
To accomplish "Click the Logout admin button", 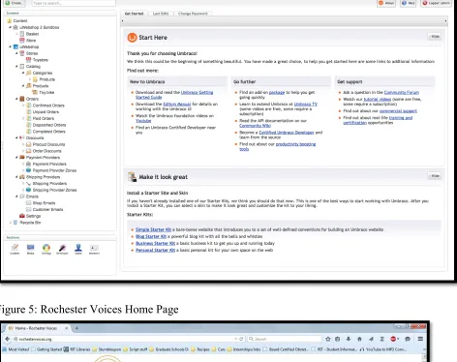I will [x=437, y=3].
